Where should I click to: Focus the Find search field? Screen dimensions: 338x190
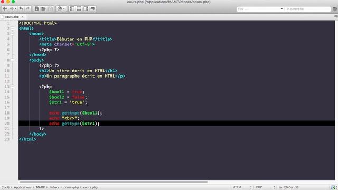coord(258,9)
